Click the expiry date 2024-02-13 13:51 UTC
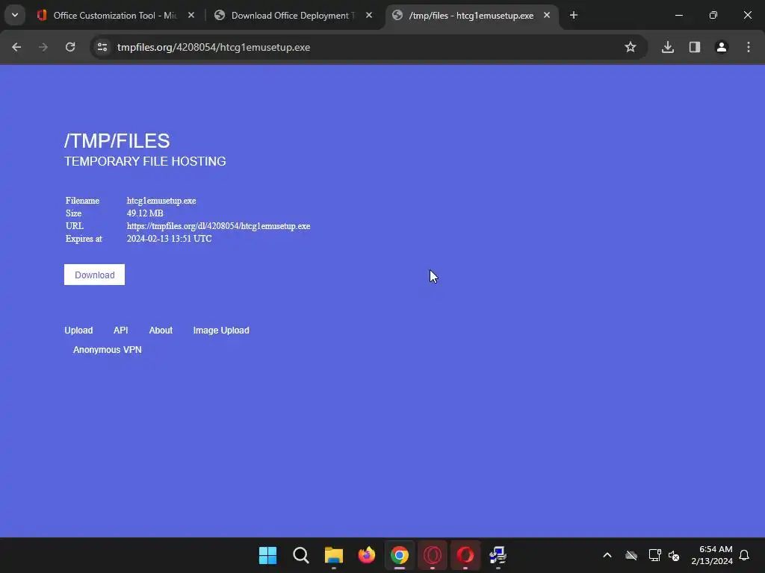The height and width of the screenshot is (573, 765). tap(170, 239)
